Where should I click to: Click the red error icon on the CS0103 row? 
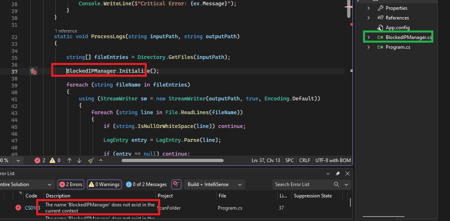coord(18,208)
